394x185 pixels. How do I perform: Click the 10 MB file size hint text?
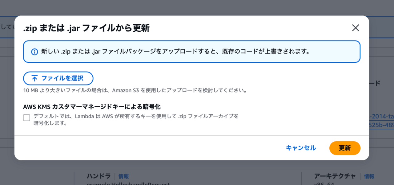(135, 90)
